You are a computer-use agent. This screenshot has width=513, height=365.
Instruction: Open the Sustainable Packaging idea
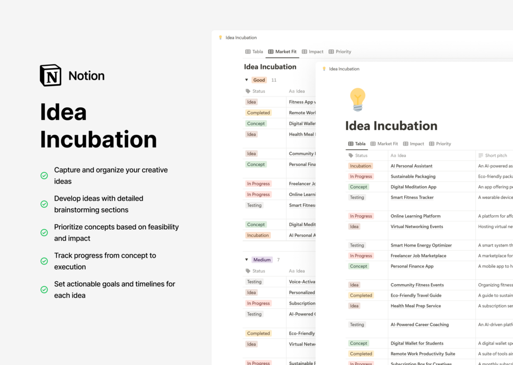click(x=413, y=176)
